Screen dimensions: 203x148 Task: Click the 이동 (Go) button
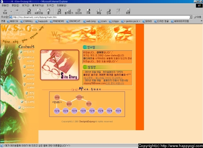click(198, 17)
